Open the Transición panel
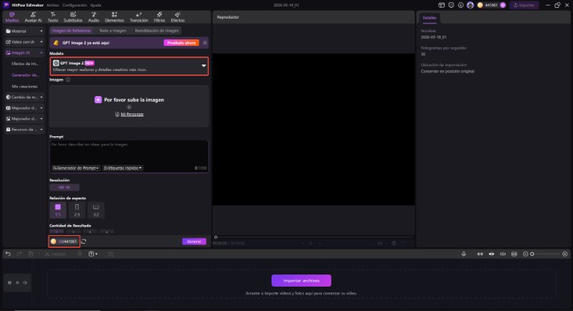The height and width of the screenshot is (311, 573). coord(139,16)
